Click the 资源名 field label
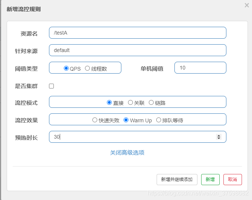 pyautogui.click(x=29, y=34)
